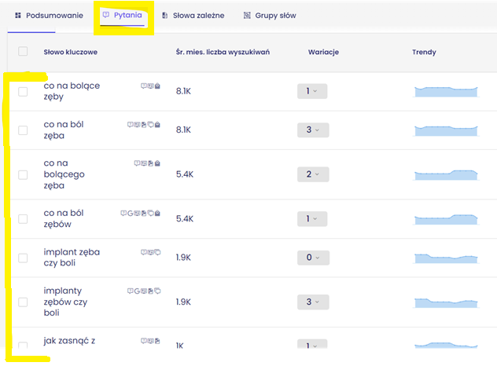Sort by 'Śr. mies. liczba wyszukiwań' column header

(x=223, y=52)
